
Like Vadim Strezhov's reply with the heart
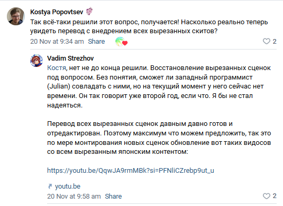pyautogui.click(x=267, y=196)
